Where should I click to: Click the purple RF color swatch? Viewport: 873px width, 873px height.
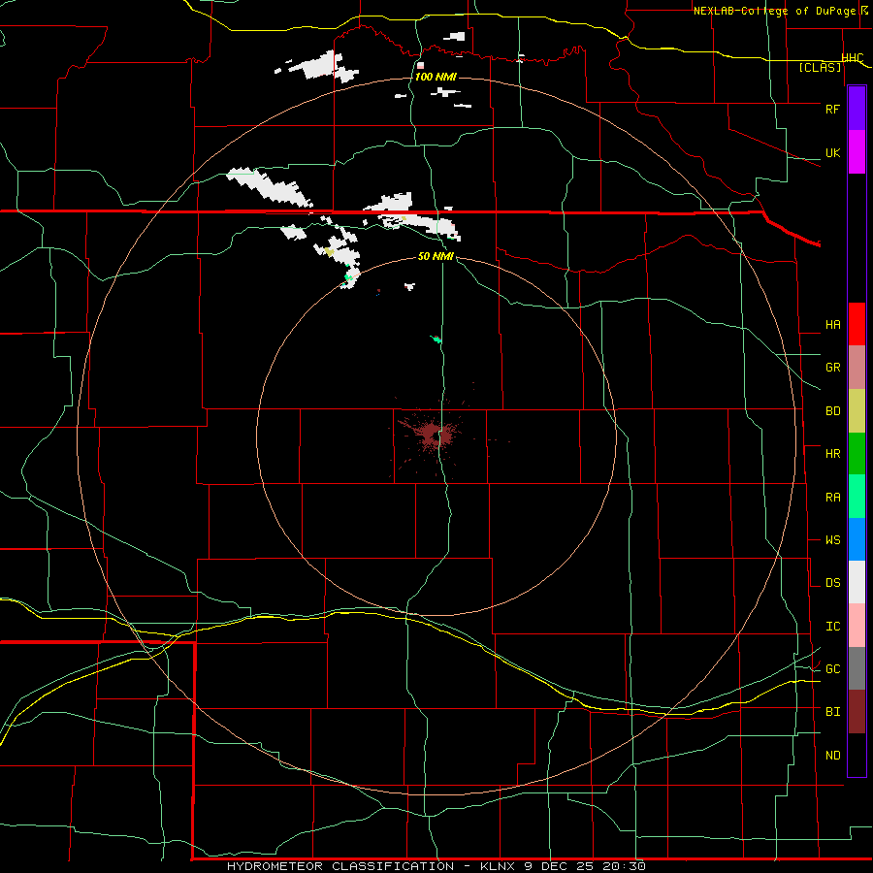pyautogui.click(x=857, y=109)
